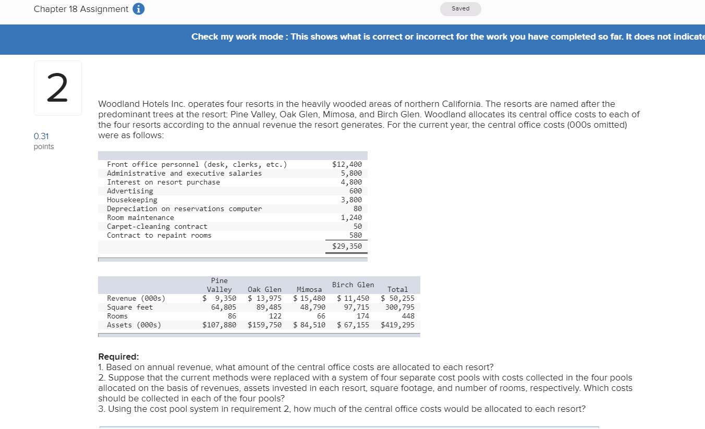The height and width of the screenshot is (429, 705).
Task: Click the 80 depreciation amount
Action: point(358,209)
